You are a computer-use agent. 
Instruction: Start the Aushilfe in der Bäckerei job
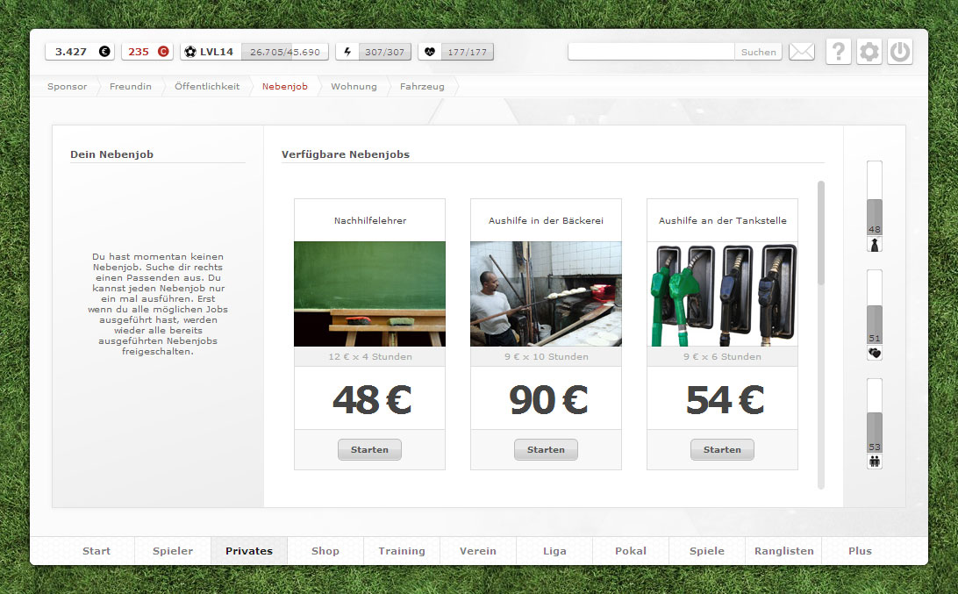tap(546, 450)
